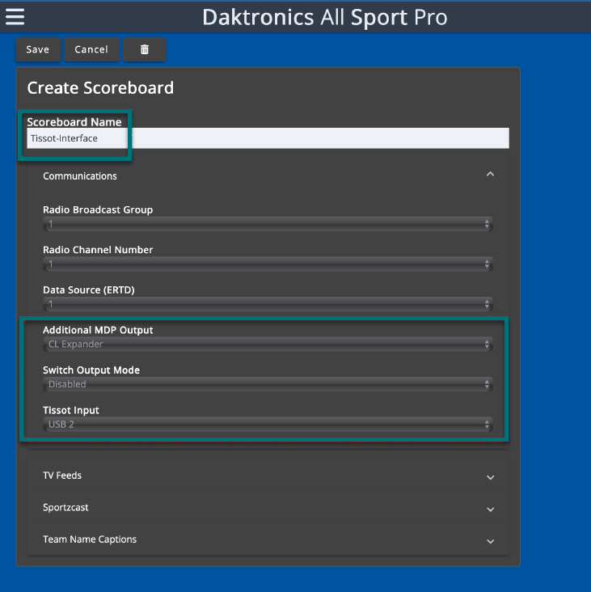Click the Create Scoreboard heading
This screenshot has width=591, height=592.
(100, 88)
